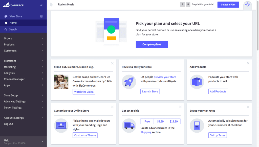Click the calculator tax icon

(x=197, y=126)
